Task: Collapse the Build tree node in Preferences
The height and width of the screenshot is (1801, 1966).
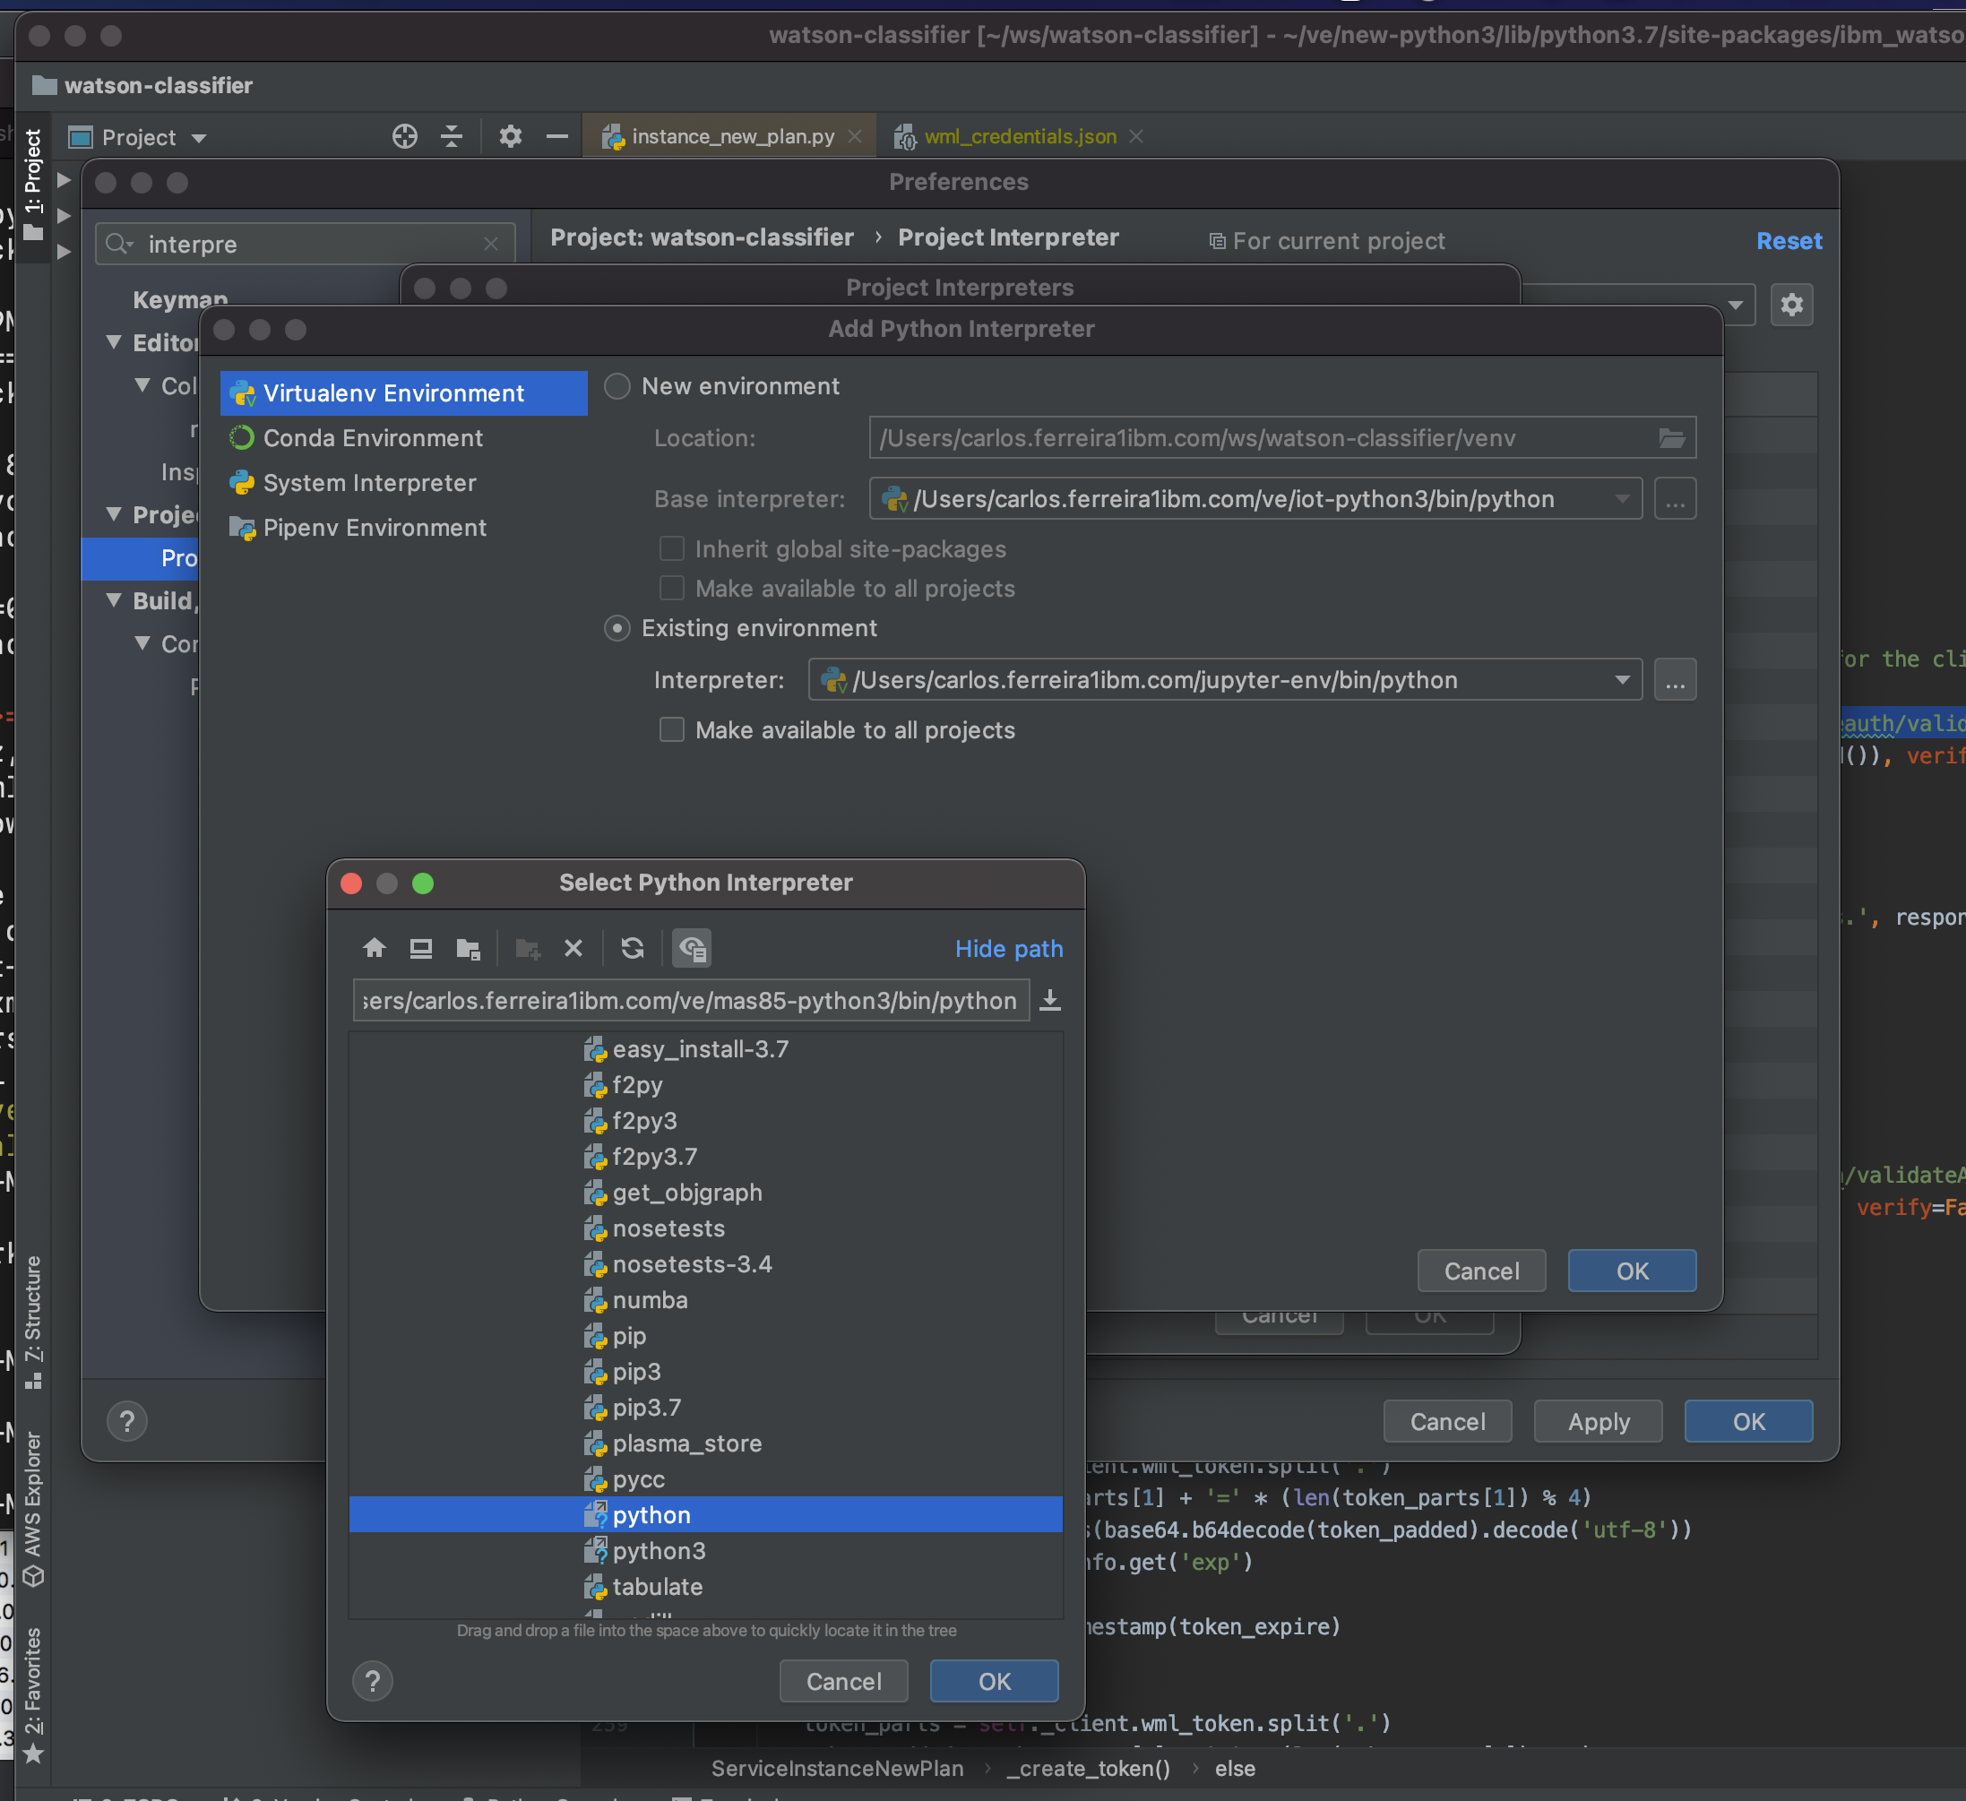Action: tap(114, 599)
